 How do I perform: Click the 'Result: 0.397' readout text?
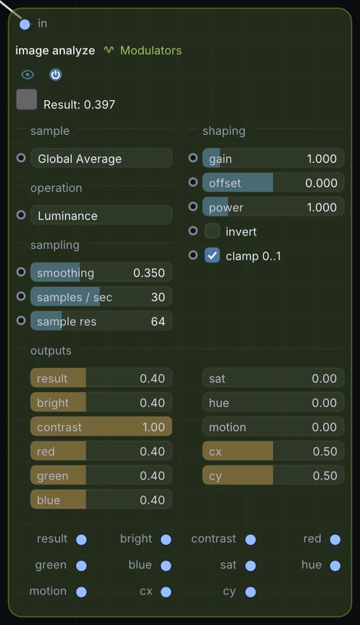[x=79, y=105]
